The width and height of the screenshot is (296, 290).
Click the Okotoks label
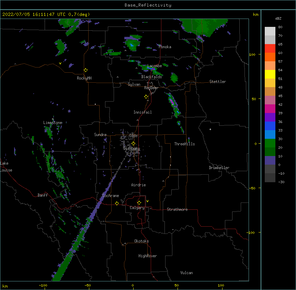point(141,241)
